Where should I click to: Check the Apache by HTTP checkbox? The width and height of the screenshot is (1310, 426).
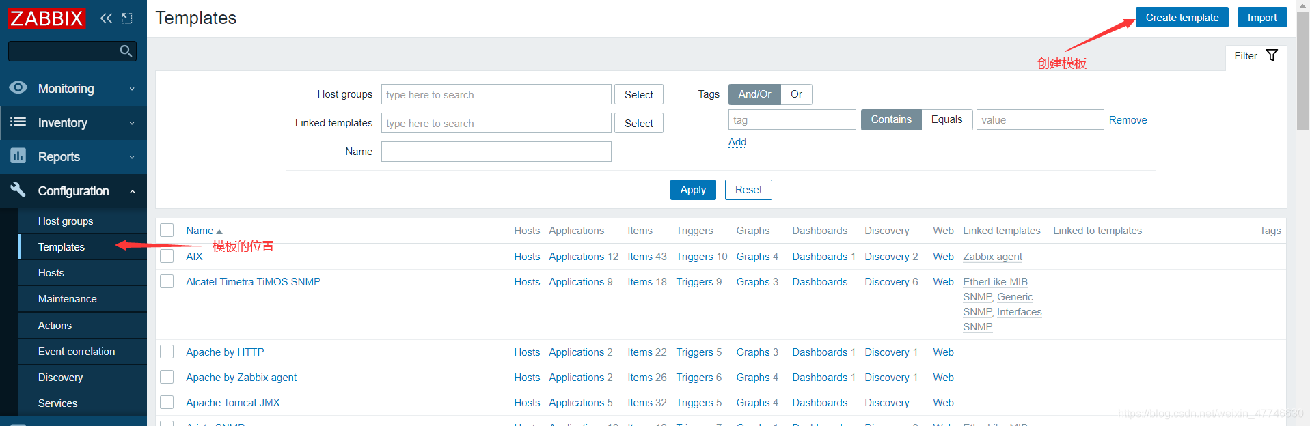(x=167, y=352)
